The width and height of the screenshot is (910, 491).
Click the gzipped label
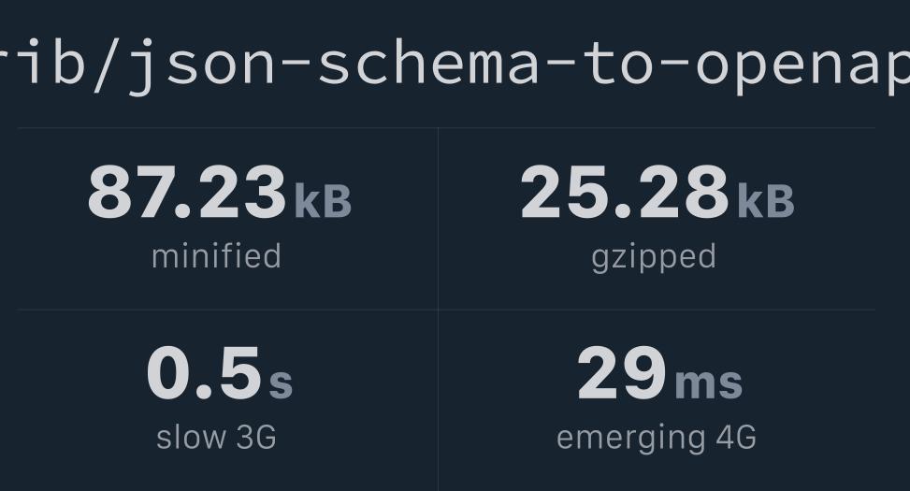[x=654, y=258]
